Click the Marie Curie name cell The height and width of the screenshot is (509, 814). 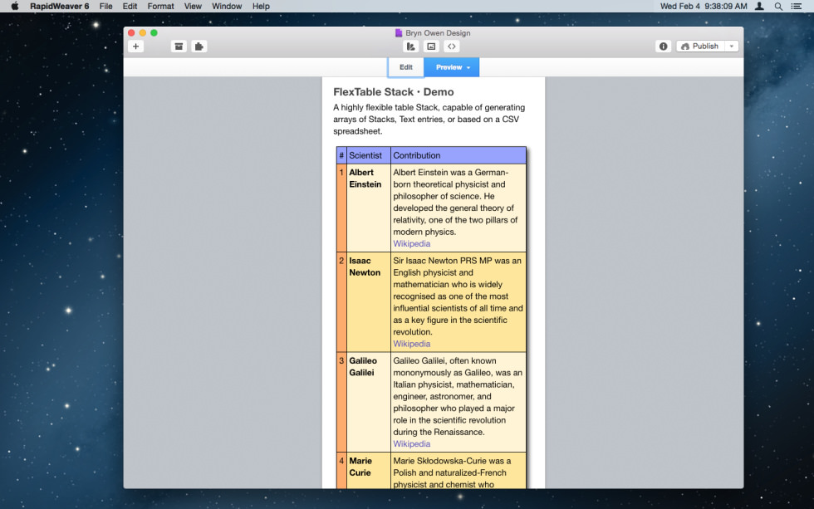369,471
